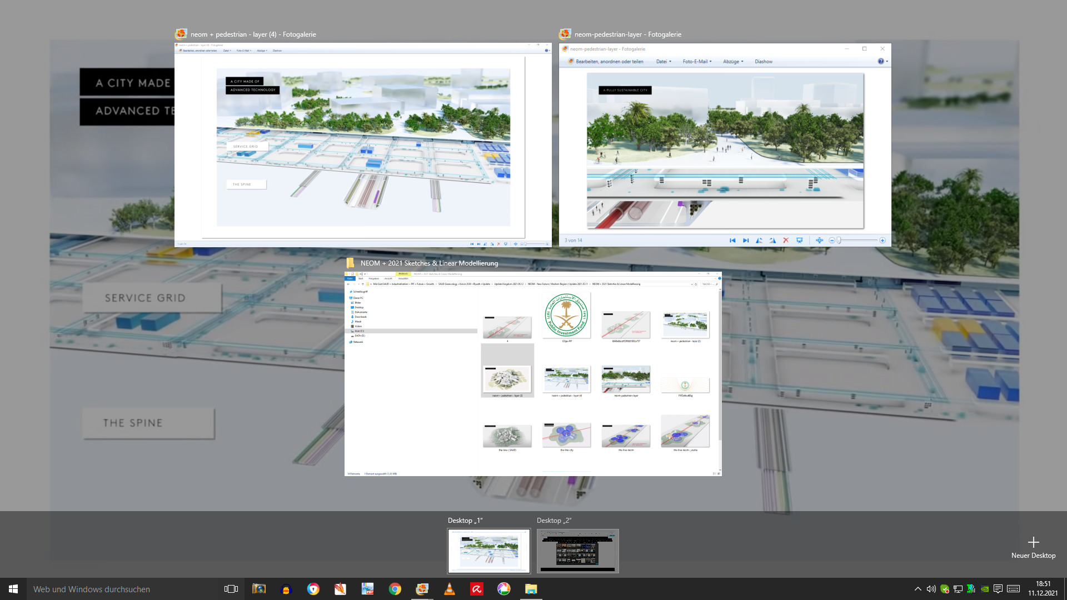Open VLC media player from taskbar

click(450, 589)
